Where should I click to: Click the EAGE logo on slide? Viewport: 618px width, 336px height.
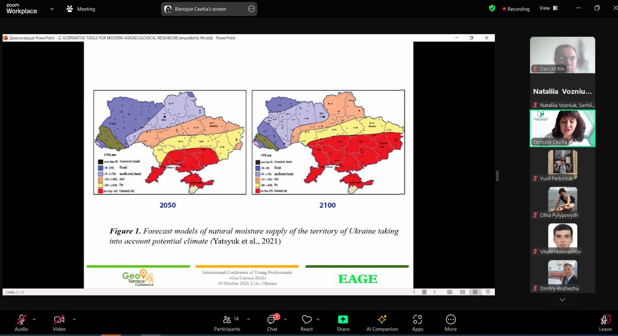click(x=358, y=279)
